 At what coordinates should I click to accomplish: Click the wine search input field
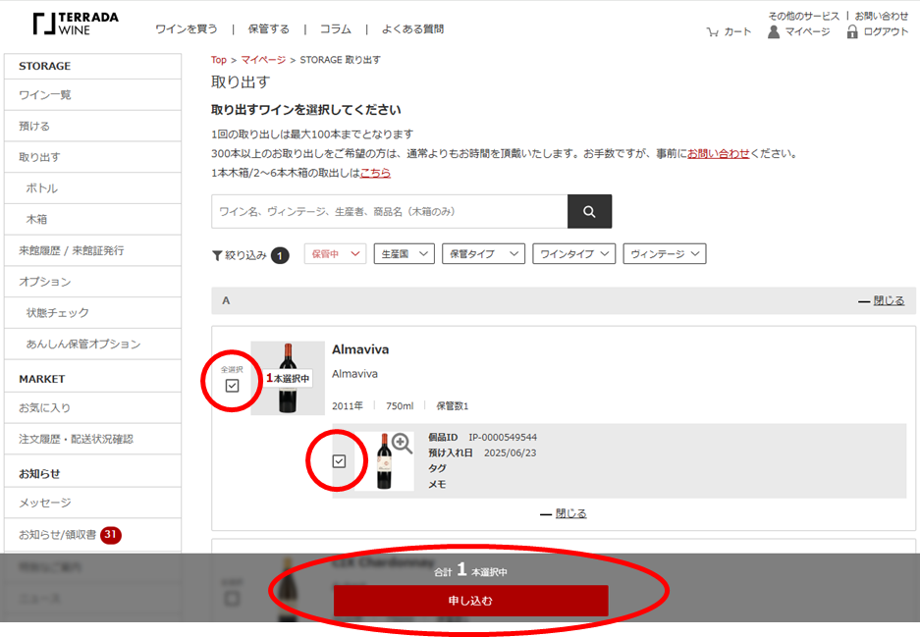[x=389, y=211]
